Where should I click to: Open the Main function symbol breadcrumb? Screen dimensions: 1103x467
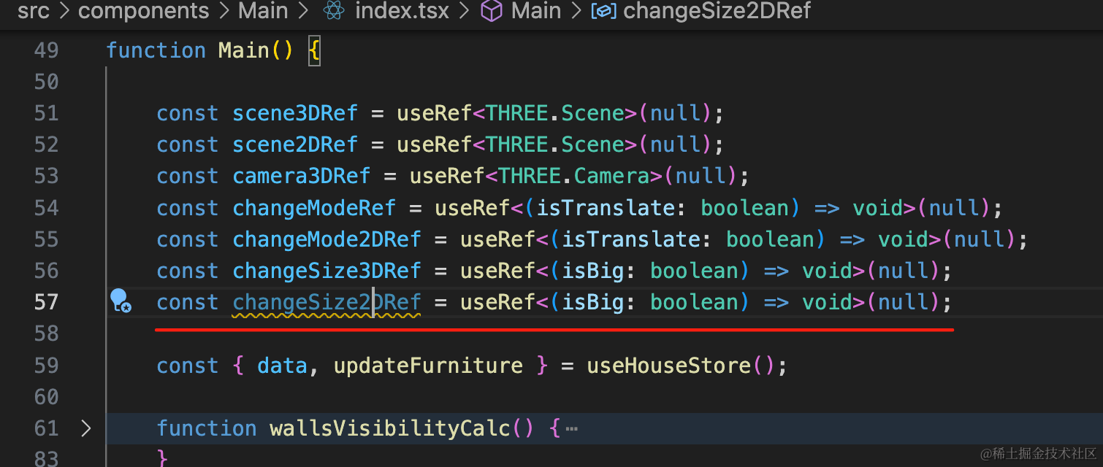click(x=535, y=11)
